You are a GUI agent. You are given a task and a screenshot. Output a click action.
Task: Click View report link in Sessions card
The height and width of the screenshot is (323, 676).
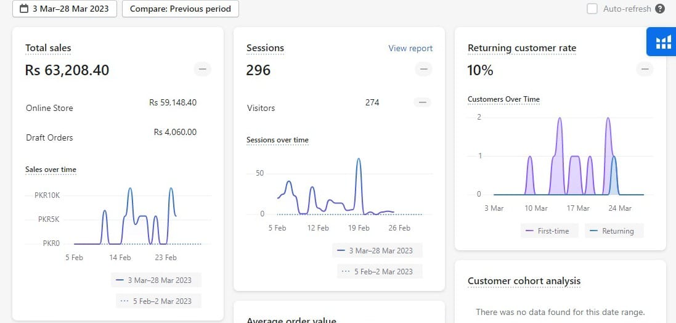pos(410,48)
